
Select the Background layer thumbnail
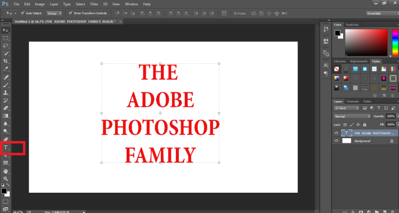click(346, 141)
